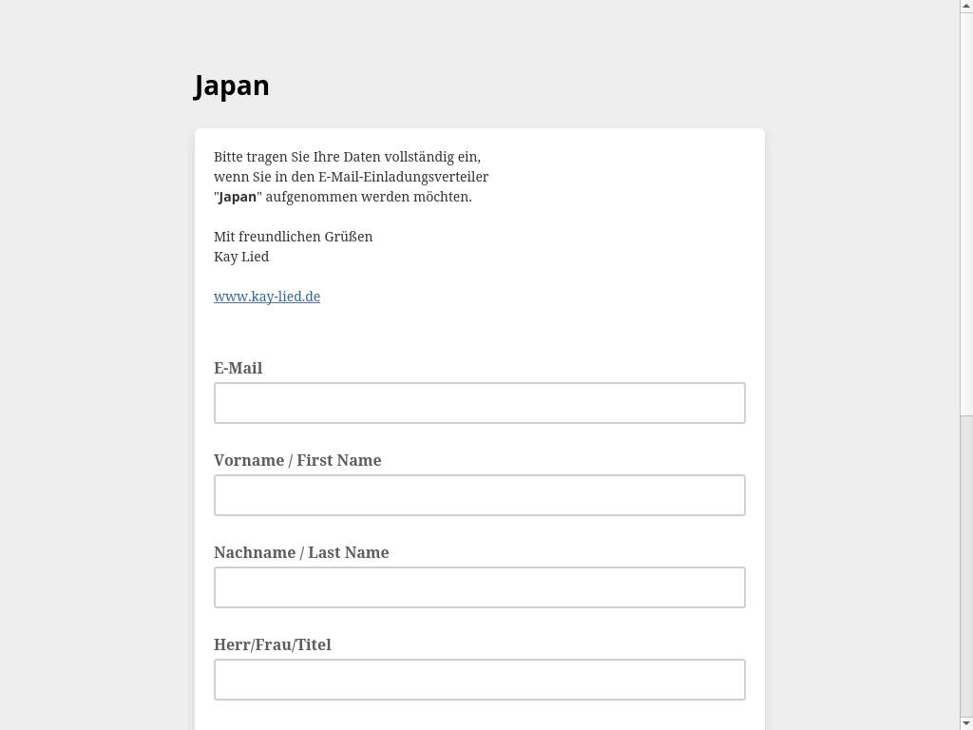The width and height of the screenshot is (973, 730).
Task: Click the "aufgenommen werden möchten" text
Action: [x=368, y=197]
